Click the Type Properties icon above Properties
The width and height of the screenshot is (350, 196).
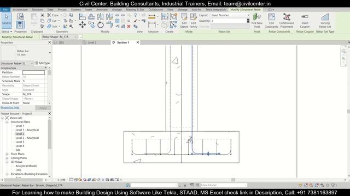[20, 16]
